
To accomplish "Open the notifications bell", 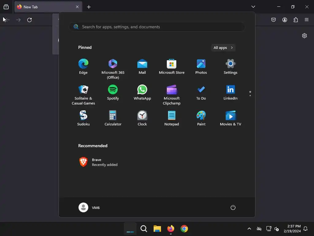I will [305, 229].
